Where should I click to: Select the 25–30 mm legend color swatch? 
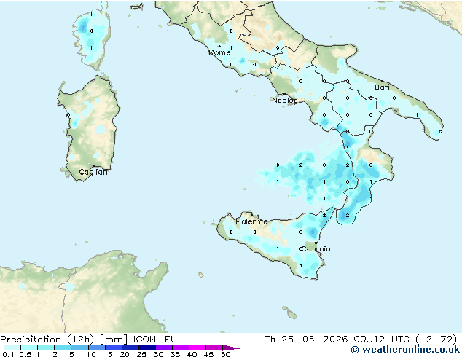(146, 348)
